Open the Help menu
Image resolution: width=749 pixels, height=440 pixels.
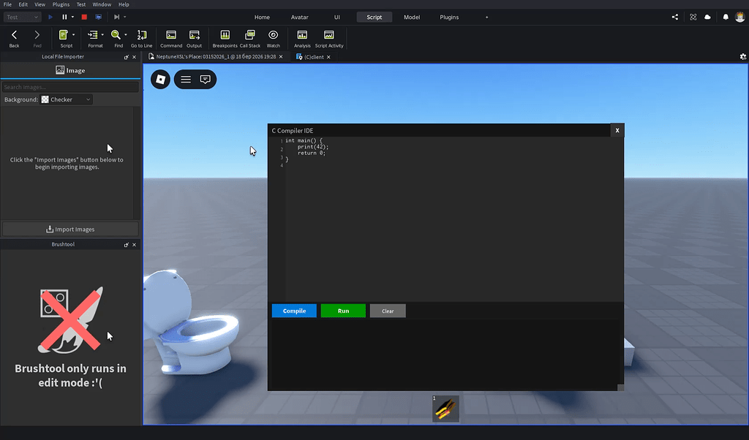tap(124, 4)
